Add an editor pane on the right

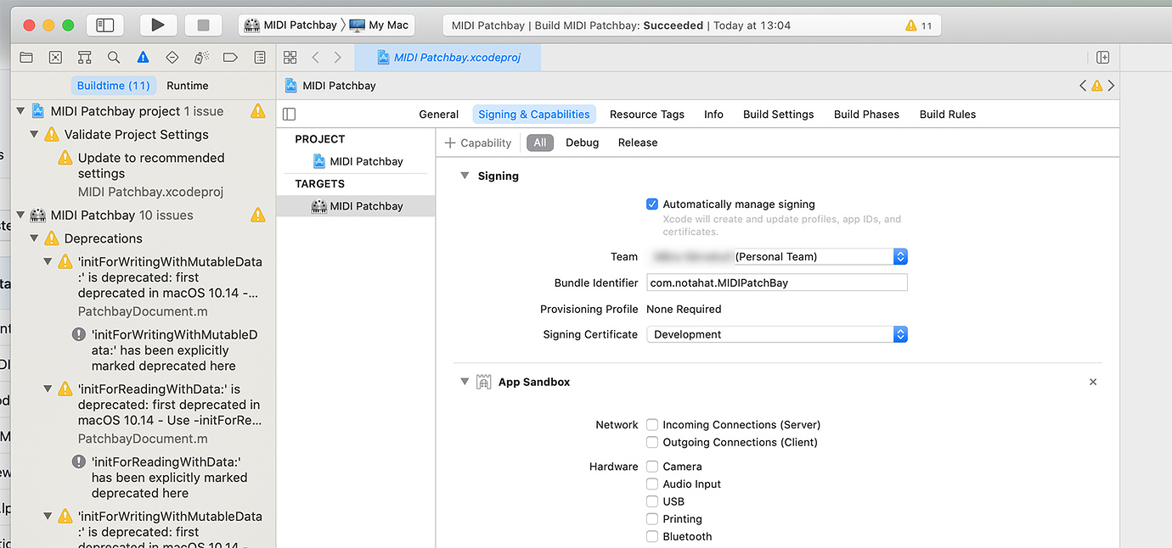coord(1102,58)
